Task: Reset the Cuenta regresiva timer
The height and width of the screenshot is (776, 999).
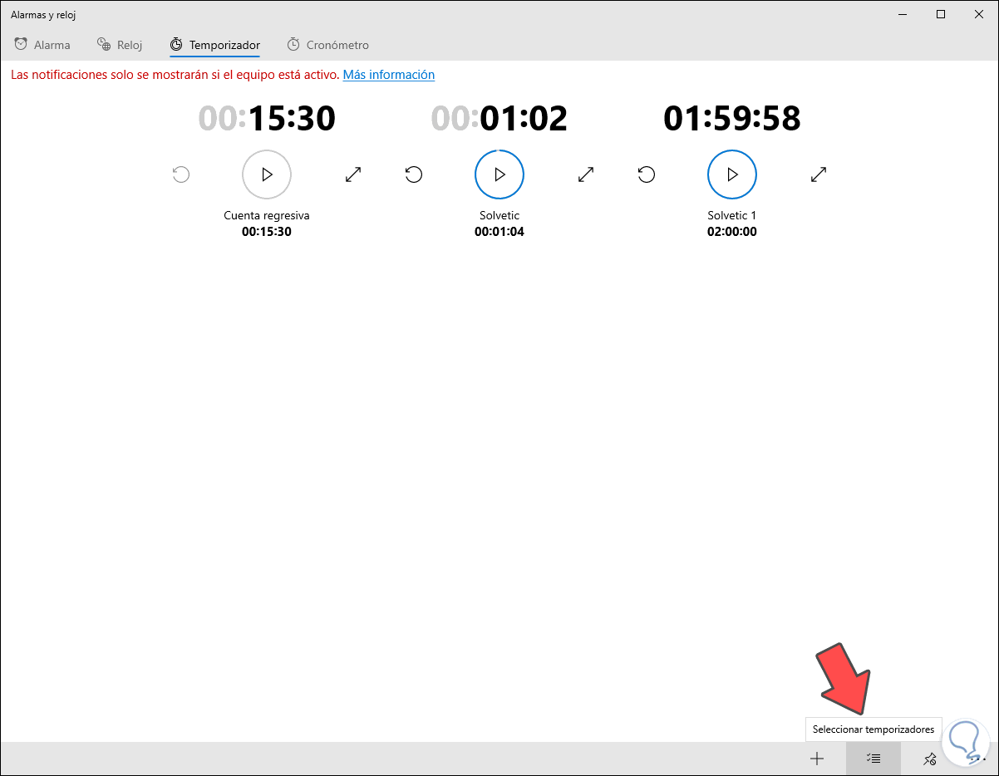Action: (x=181, y=174)
